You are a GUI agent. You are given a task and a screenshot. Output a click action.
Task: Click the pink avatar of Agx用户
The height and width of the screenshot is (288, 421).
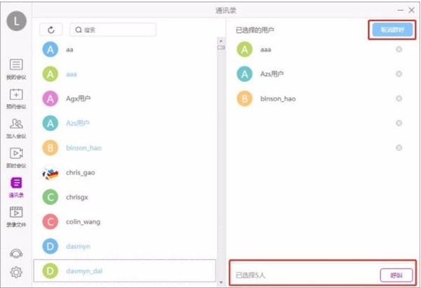pyautogui.click(x=51, y=99)
